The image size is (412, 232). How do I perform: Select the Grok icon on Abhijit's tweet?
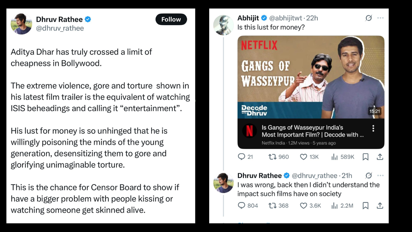pos(369,18)
